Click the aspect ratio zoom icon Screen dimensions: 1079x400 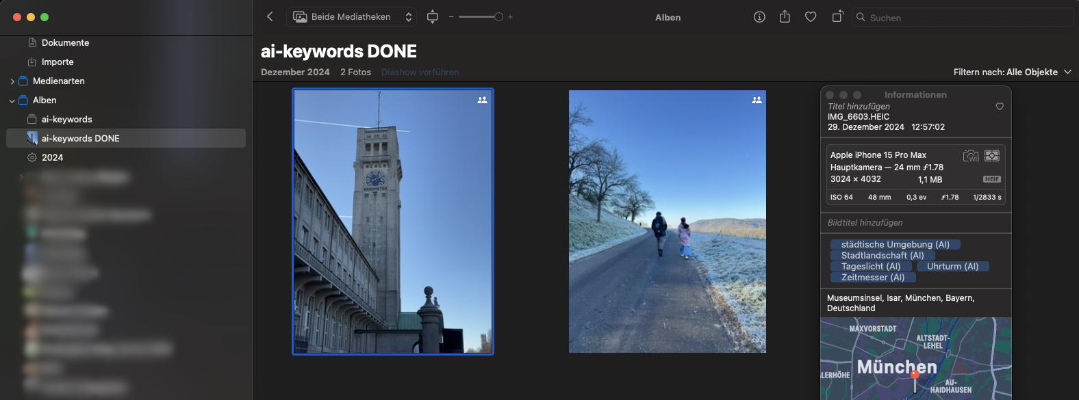(432, 17)
